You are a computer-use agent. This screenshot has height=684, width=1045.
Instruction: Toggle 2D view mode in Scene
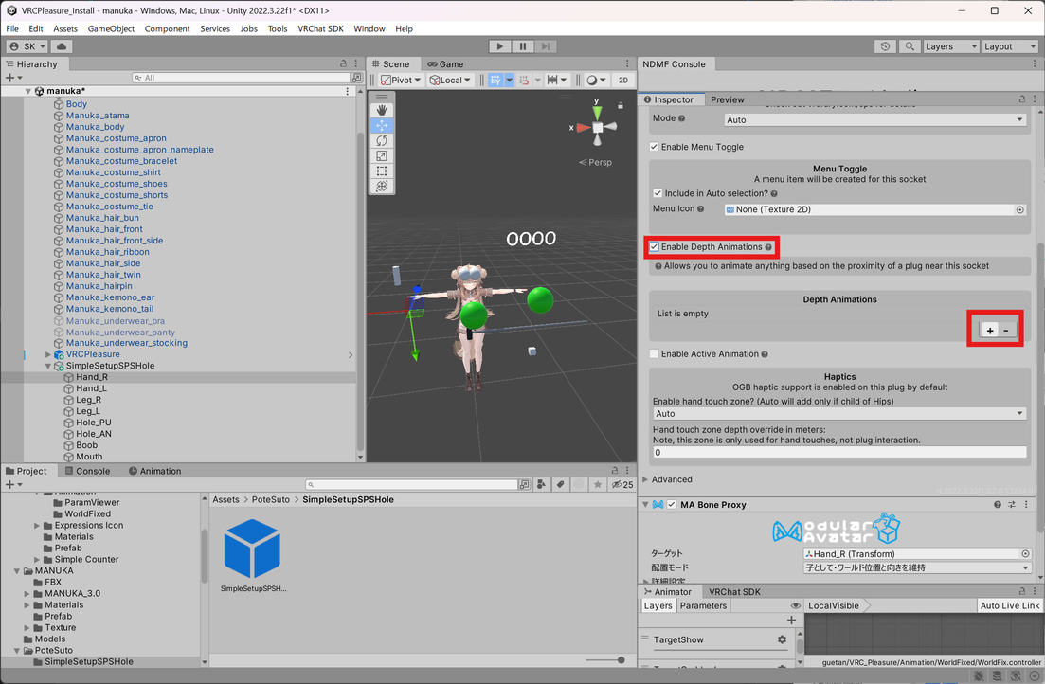pos(623,80)
